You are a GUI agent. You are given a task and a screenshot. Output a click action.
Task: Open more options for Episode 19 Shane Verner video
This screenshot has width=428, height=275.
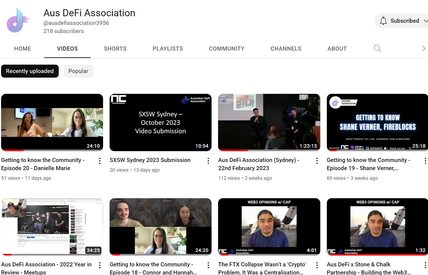[425, 161]
